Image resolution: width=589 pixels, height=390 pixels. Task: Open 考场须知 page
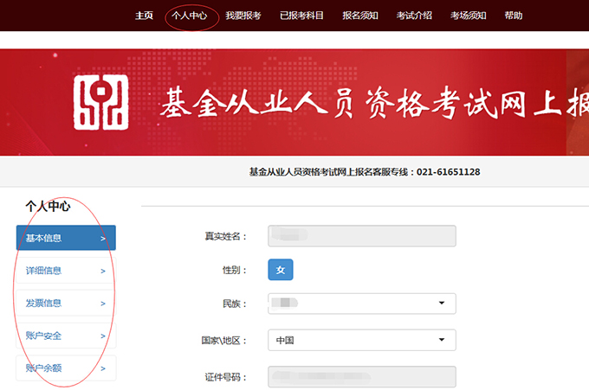click(x=468, y=16)
